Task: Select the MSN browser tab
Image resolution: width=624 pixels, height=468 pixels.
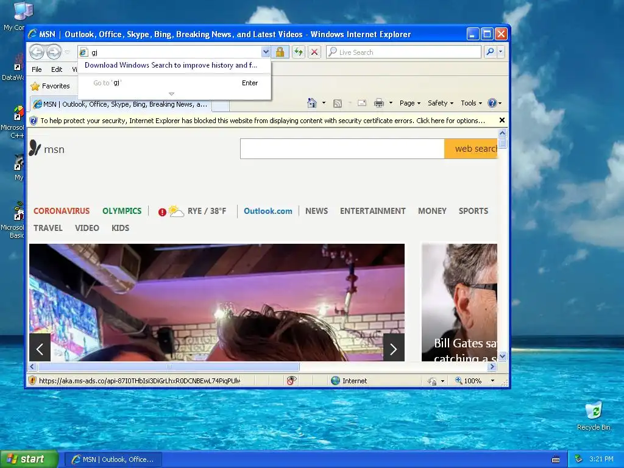Action: click(121, 104)
